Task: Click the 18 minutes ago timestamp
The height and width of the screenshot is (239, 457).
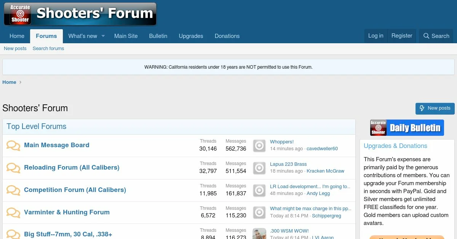Action: pos(286,171)
